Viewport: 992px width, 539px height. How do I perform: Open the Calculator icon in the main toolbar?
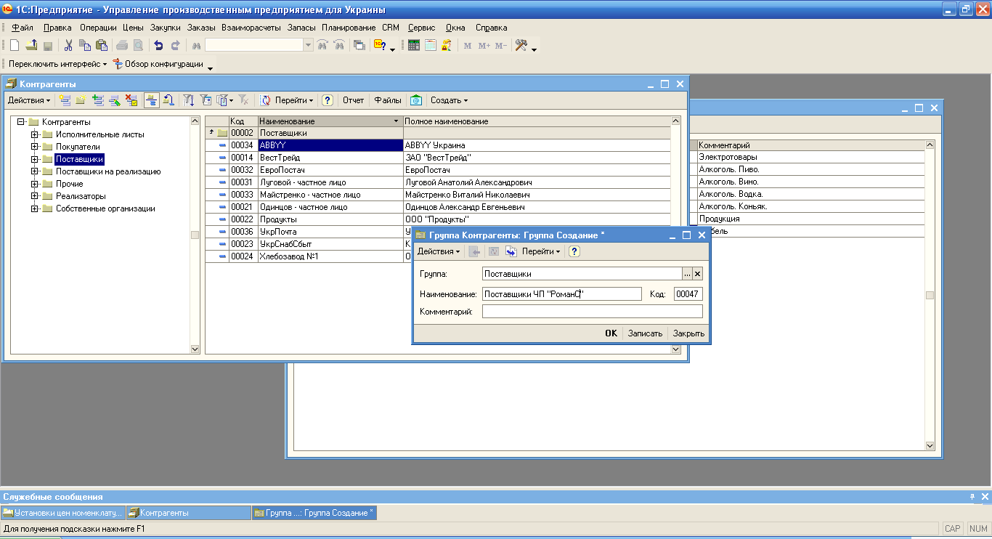pyautogui.click(x=414, y=45)
